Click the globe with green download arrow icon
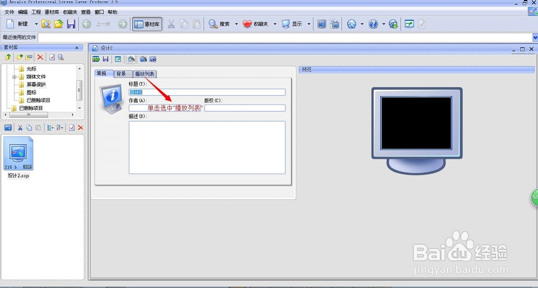 coord(393,24)
